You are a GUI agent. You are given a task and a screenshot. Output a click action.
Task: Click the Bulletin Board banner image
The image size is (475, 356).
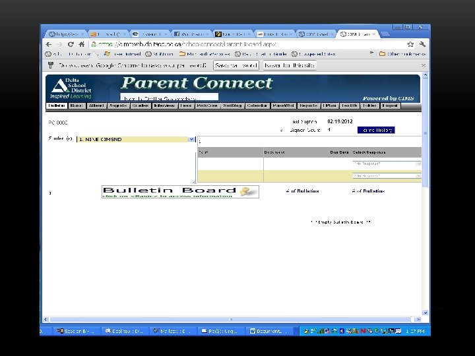[x=180, y=192]
